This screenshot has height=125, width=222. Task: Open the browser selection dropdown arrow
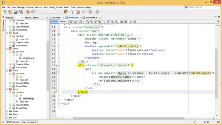point(69,12)
